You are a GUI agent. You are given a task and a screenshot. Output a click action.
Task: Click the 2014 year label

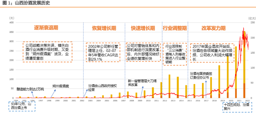pyautogui.click(x=181, y=101)
